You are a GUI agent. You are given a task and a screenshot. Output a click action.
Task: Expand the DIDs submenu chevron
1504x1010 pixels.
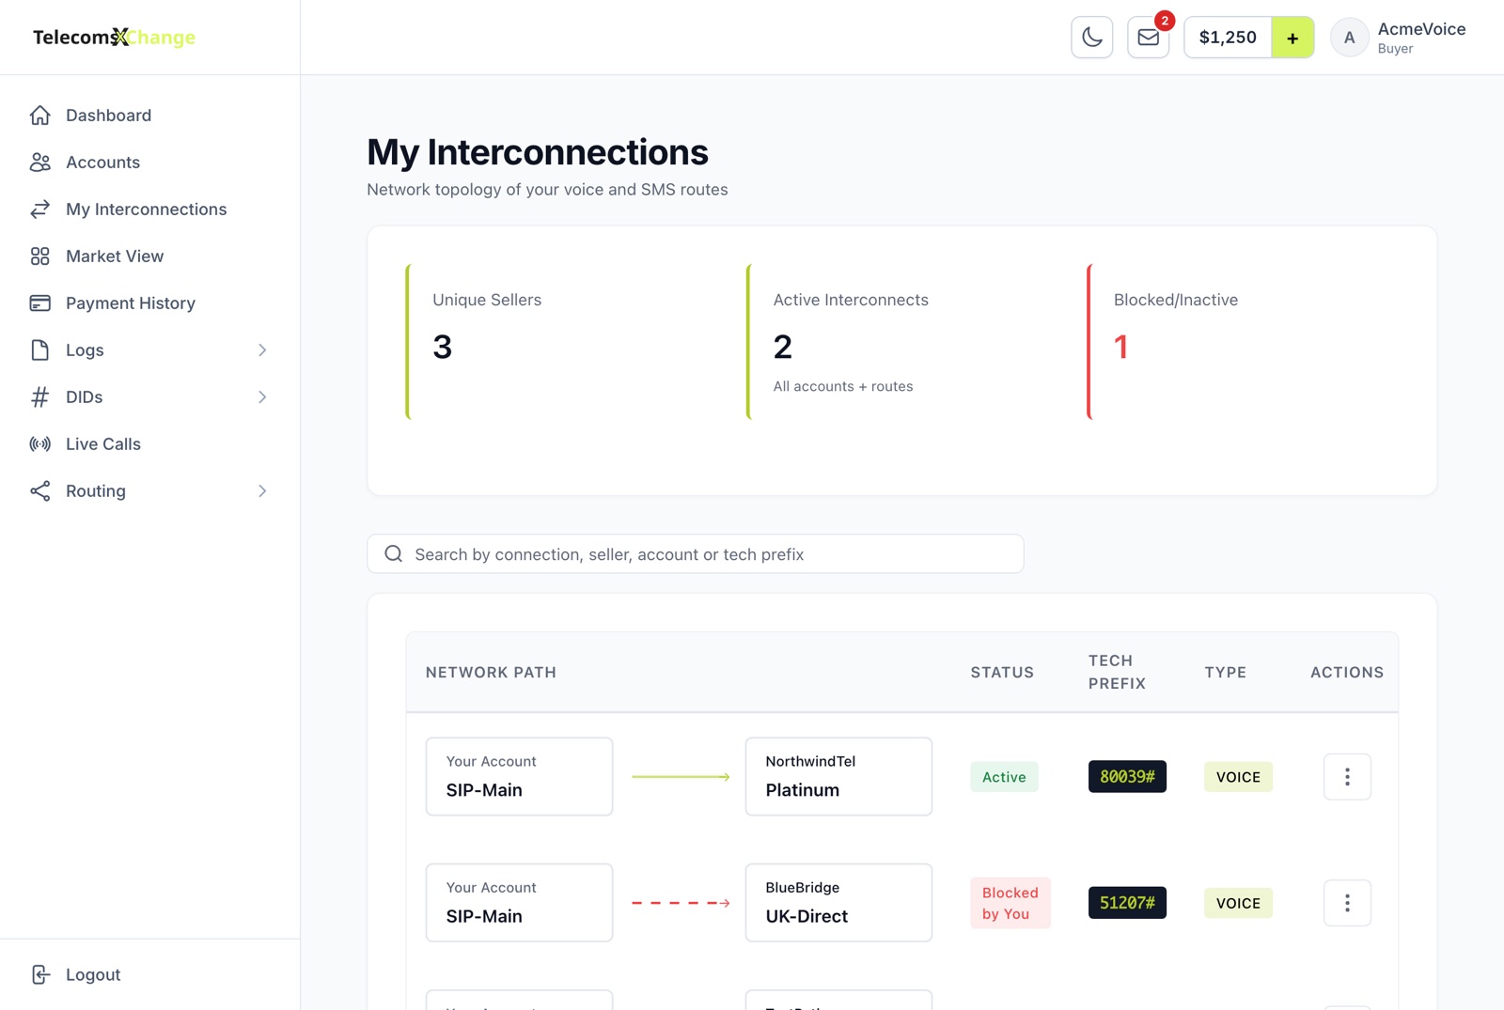point(262,396)
